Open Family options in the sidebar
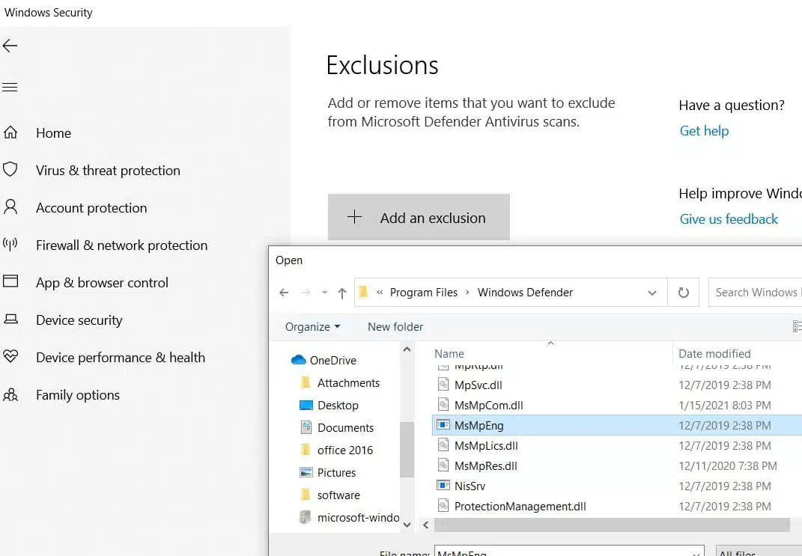The image size is (802, 556). (76, 394)
